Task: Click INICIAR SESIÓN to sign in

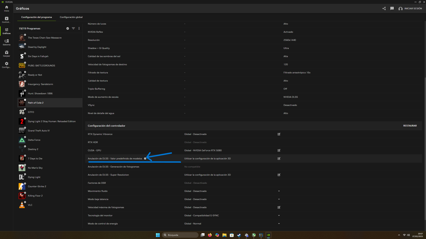Action: (413, 9)
